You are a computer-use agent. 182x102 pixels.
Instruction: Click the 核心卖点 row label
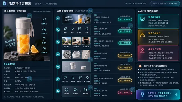[x=7, y=92]
